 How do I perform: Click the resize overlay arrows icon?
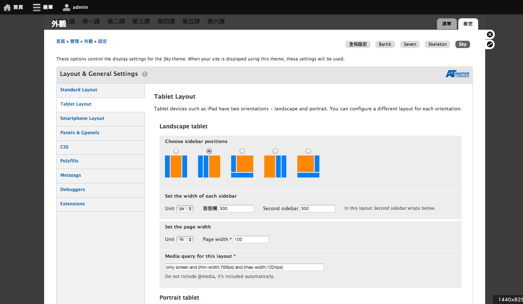click(x=490, y=44)
